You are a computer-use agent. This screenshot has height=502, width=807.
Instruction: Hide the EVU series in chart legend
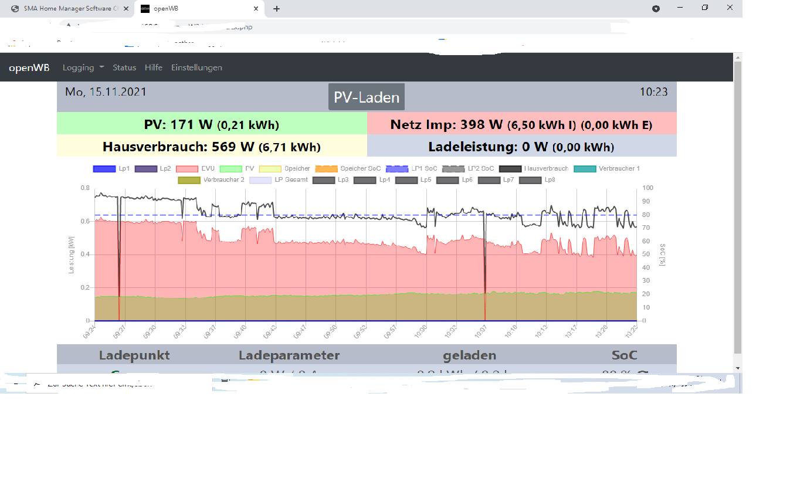click(x=187, y=169)
